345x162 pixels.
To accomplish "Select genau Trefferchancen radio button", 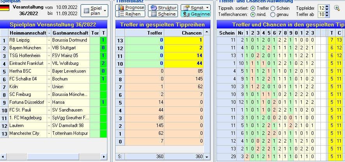I will pyautogui.click(x=273, y=15).
